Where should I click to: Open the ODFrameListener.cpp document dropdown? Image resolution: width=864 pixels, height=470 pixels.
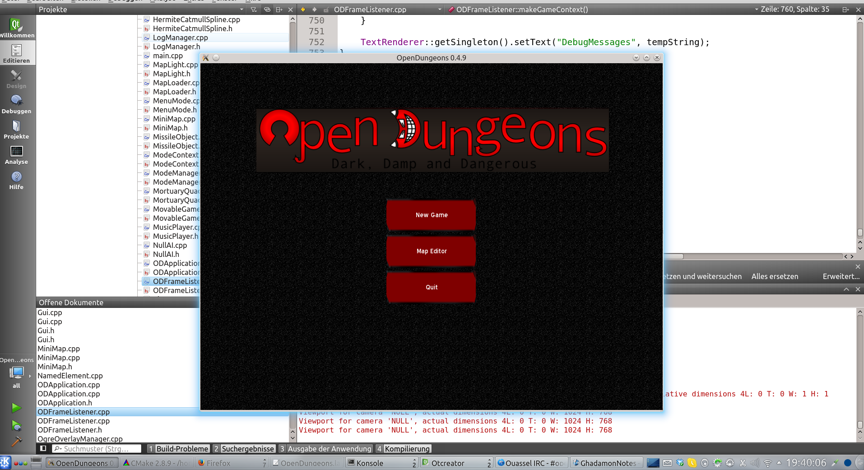click(387, 9)
